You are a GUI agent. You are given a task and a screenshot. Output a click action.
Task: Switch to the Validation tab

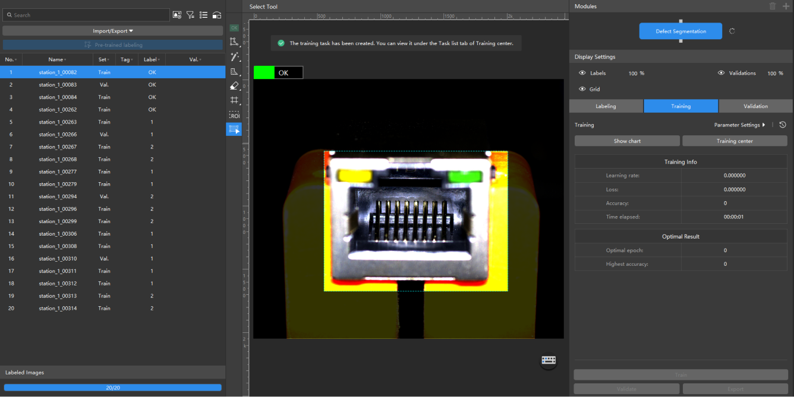point(755,106)
